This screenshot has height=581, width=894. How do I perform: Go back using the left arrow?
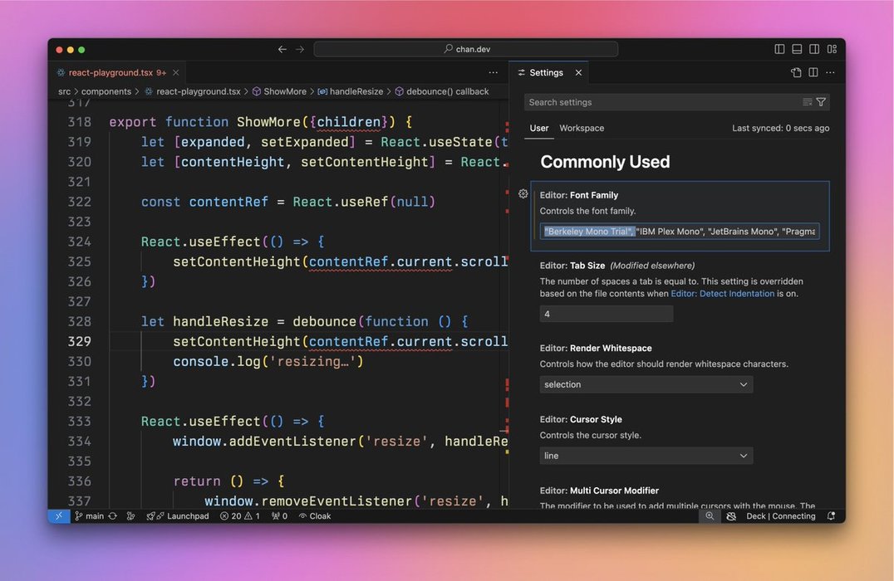point(282,50)
